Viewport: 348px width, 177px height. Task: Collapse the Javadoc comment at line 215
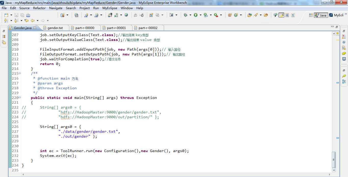pos(20,73)
